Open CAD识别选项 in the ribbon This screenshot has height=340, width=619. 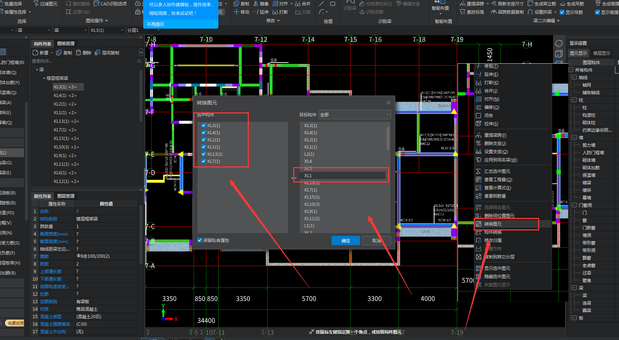110,4
